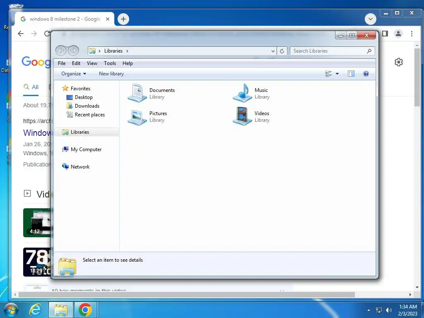Click Chrome forward arrow
The image size is (424, 318).
pos(34,34)
